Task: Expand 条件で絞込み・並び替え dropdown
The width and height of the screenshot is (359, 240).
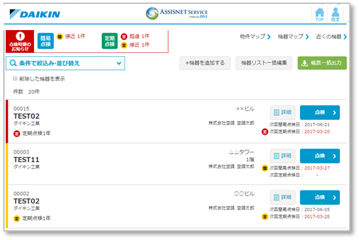Action: coord(66,63)
